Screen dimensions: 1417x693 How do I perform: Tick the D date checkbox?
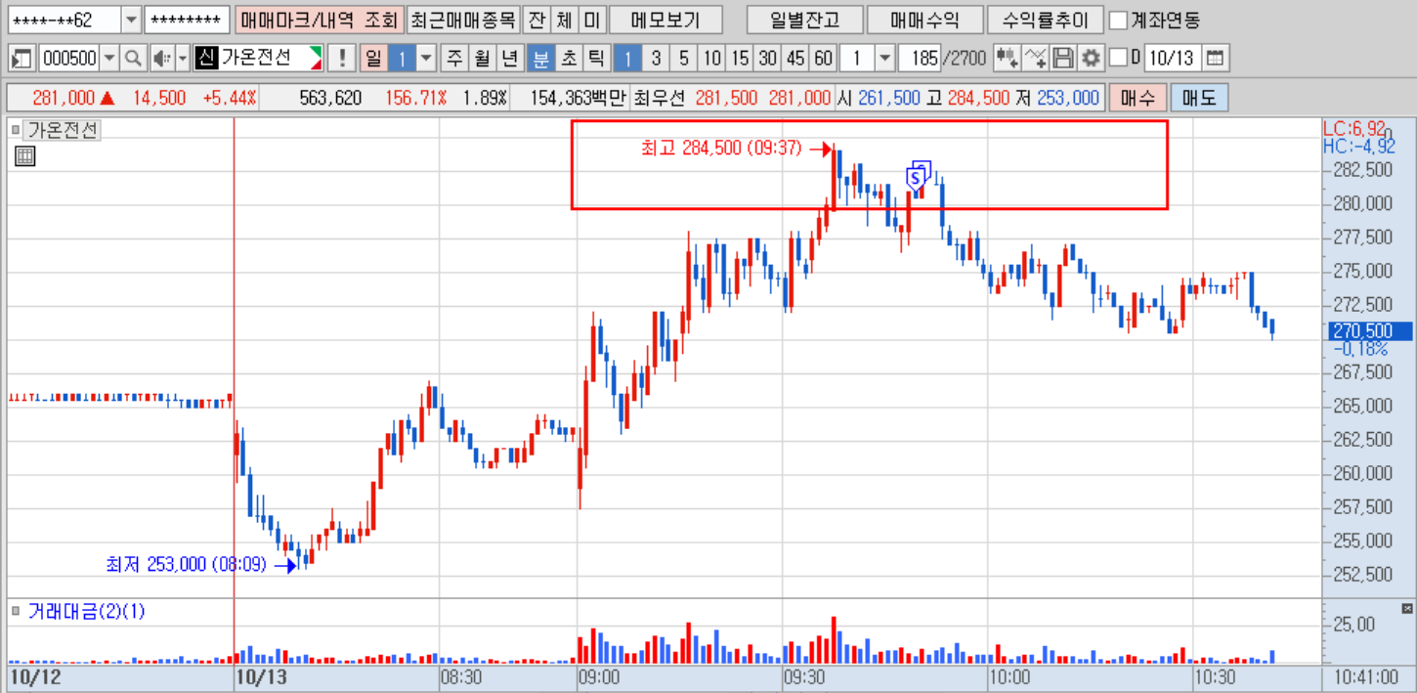pos(1119,58)
